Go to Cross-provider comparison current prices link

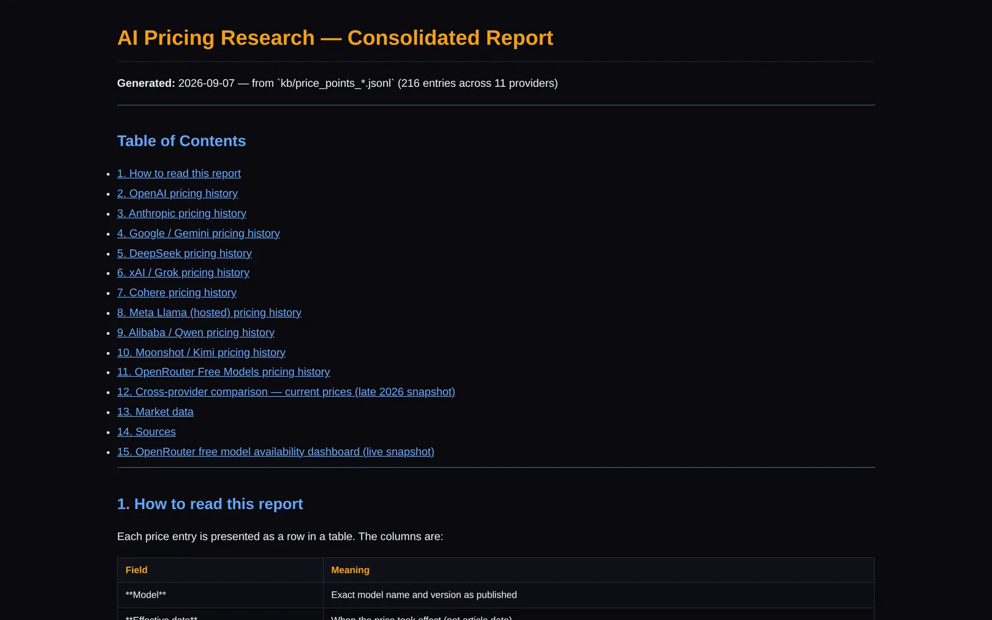coord(286,392)
